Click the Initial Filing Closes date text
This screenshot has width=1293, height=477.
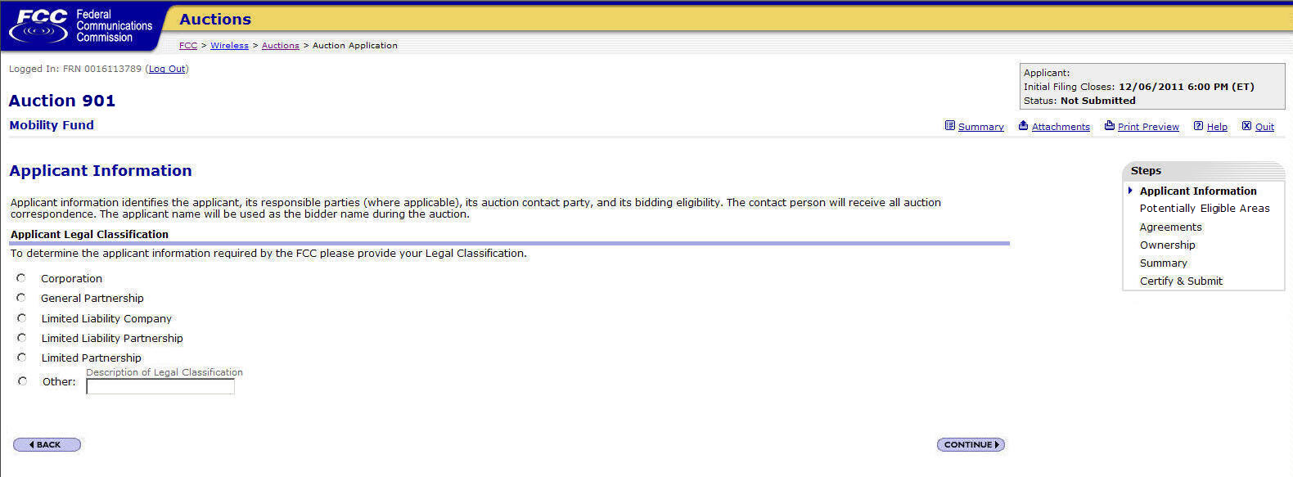click(1139, 87)
